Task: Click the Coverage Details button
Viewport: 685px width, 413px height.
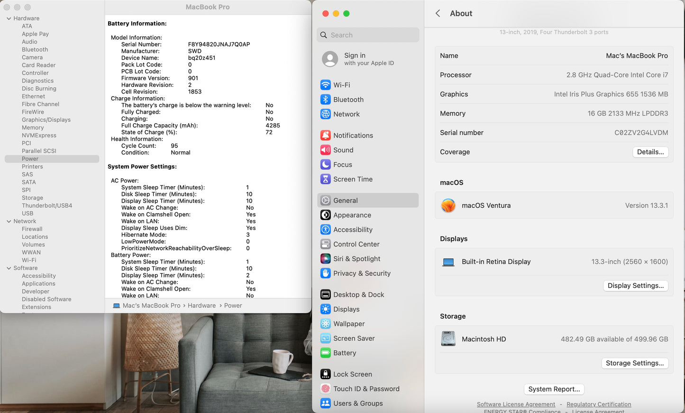Action: (x=650, y=152)
